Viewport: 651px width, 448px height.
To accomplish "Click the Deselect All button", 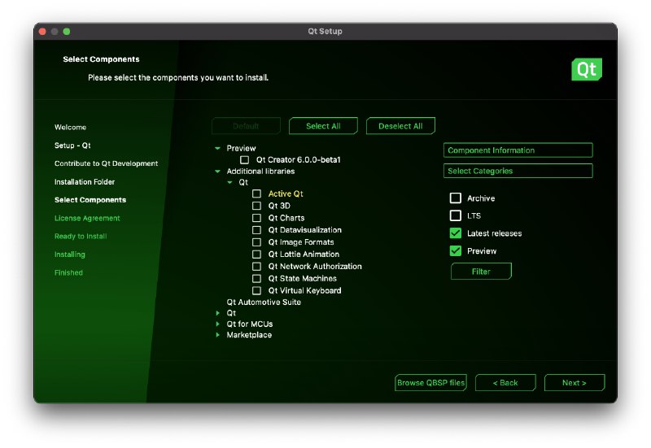I will tap(400, 126).
